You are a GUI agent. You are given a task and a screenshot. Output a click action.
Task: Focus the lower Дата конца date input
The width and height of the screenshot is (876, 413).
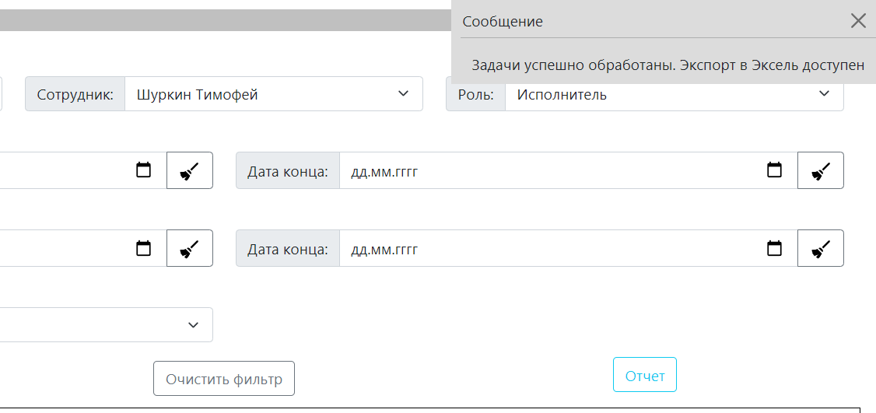[x=545, y=250]
